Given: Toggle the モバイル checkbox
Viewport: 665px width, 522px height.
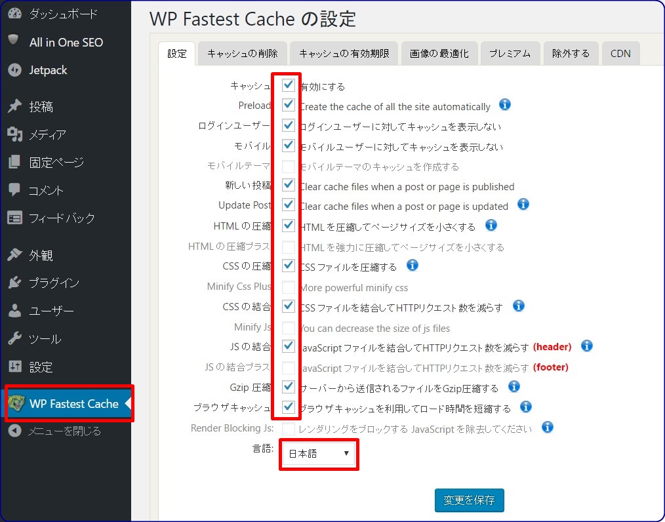Looking at the screenshot, I should [289, 146].
